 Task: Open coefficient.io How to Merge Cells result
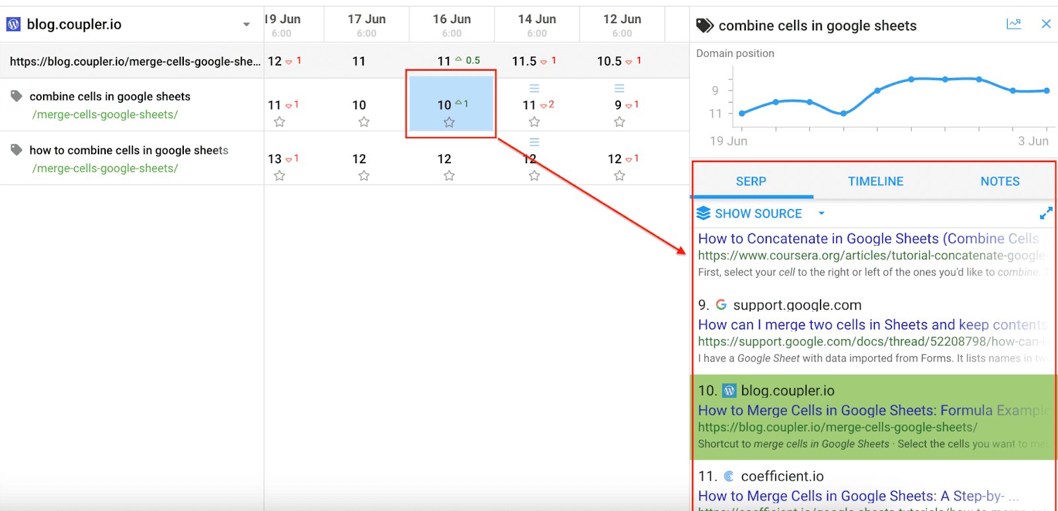coord(858,496)
